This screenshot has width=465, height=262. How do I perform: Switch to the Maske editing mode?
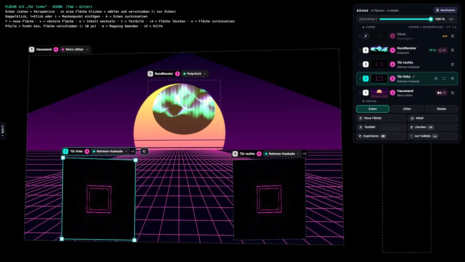(x=441, y=109)
